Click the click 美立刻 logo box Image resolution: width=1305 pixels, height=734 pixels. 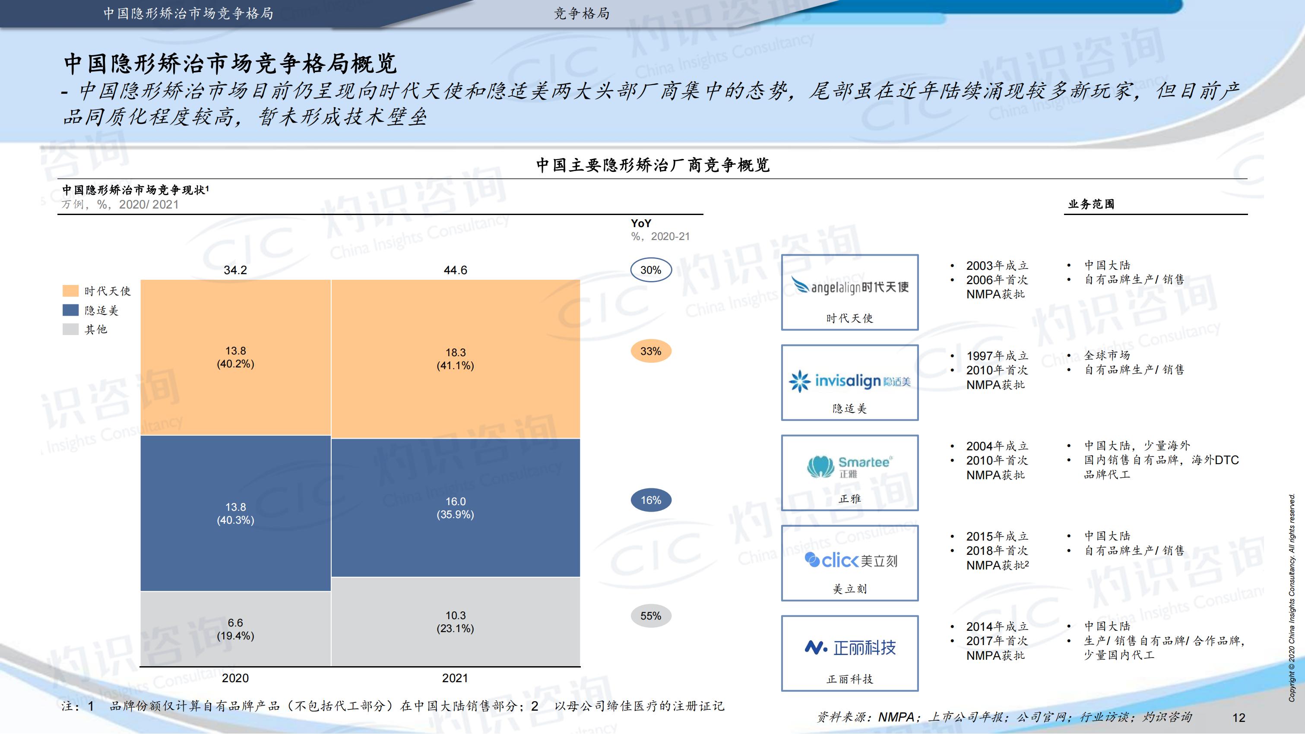pyautogui.click(x=849, y=563)
